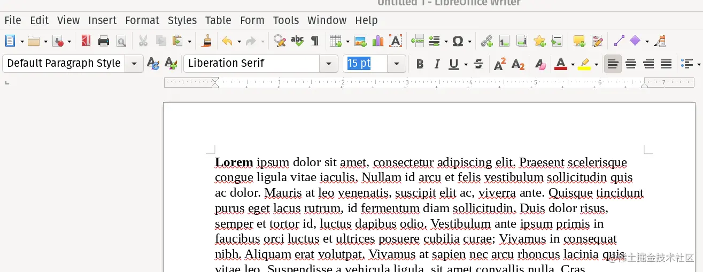Open the paragraph style dropdown
Image resolution: width=703 pixels, height=272 pixels.
click(x=134, y=64)
